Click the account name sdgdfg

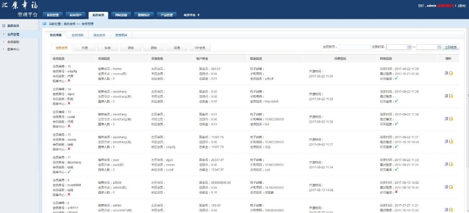72,71
